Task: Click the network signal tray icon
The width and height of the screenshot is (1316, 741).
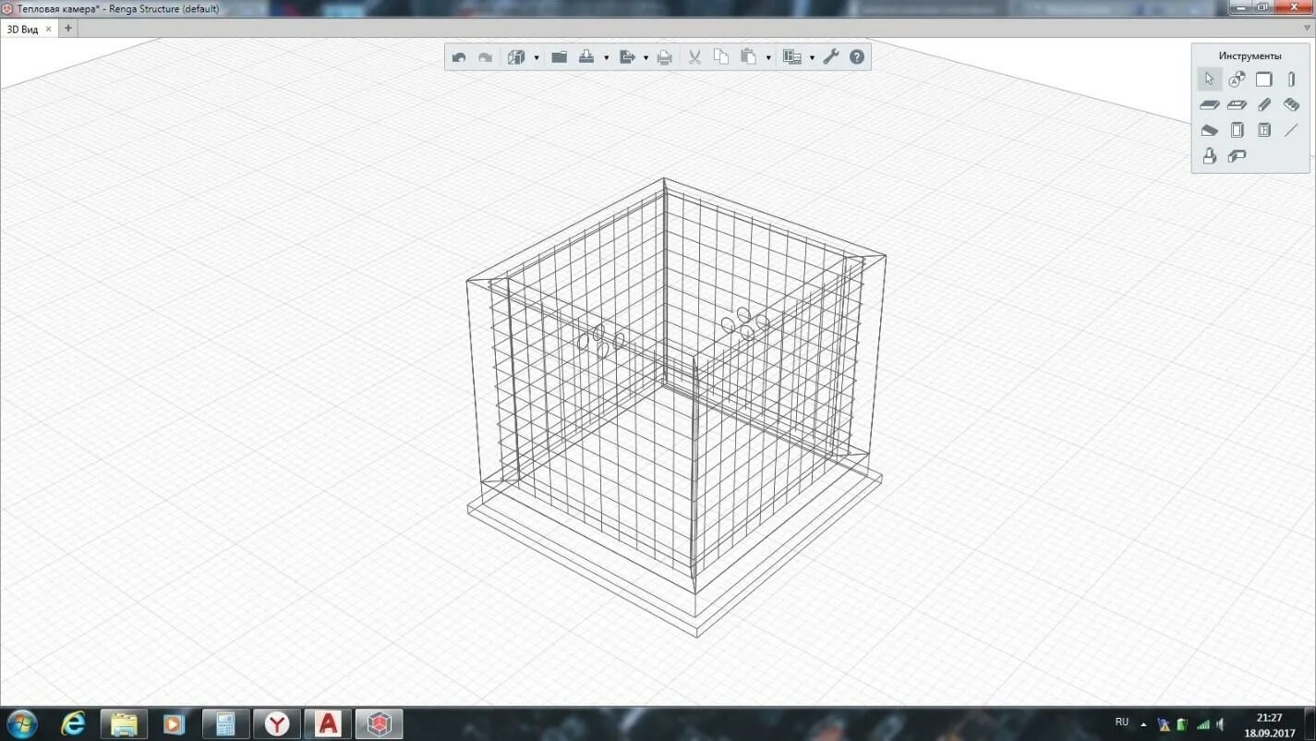Action: (1203, 724)
